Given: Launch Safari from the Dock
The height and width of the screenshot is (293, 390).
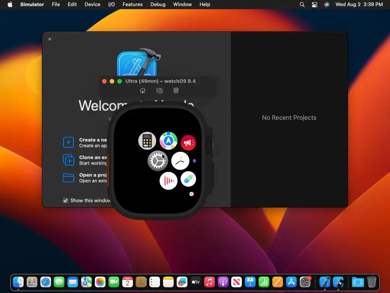Looking at the screenshot, I should [x=46, y=282].
